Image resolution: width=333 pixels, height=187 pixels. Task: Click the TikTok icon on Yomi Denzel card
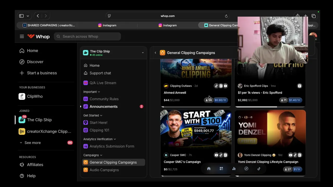(295, 155)
